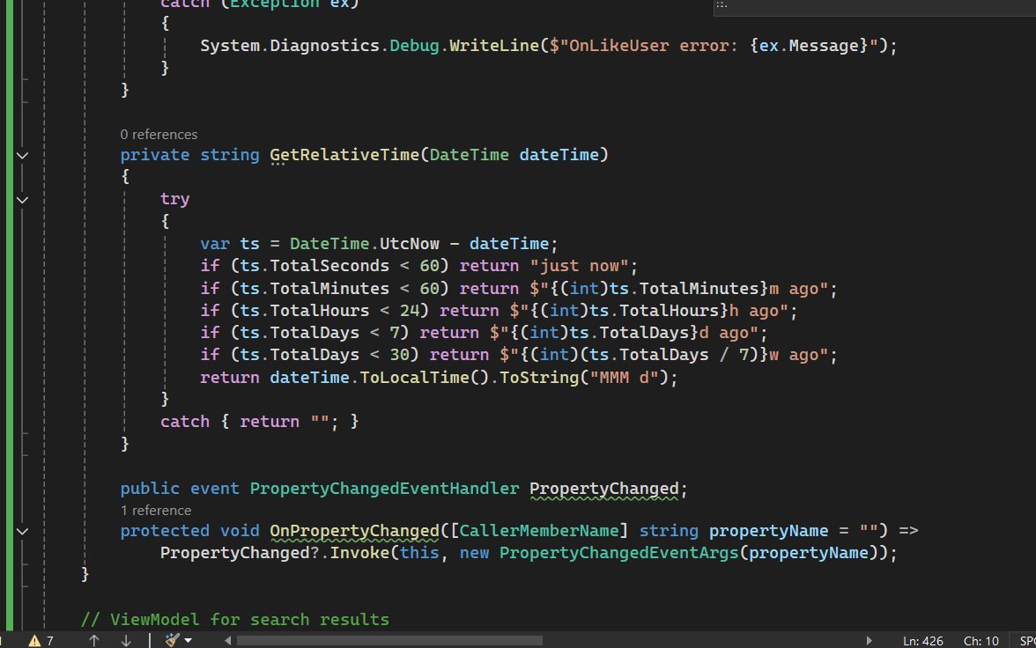
Task: Click the PropertyChangedEventHandler type name
Action: (x=384, y=489)
